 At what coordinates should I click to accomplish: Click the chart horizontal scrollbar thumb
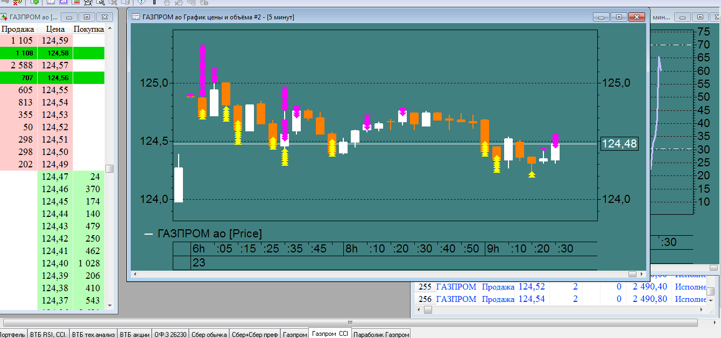tap(632, 274)
